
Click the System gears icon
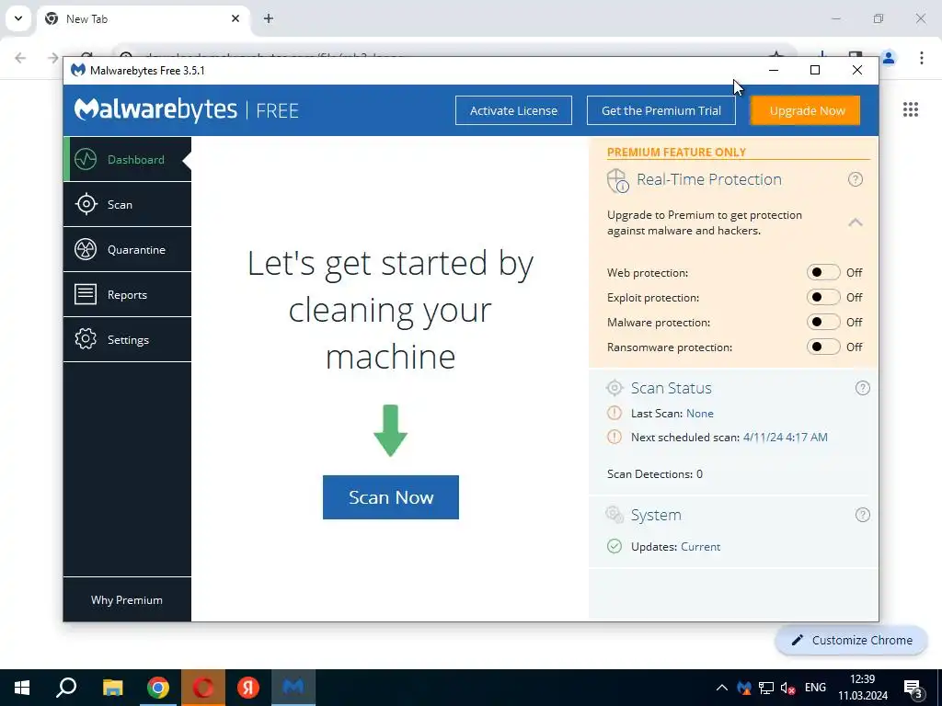615,515
